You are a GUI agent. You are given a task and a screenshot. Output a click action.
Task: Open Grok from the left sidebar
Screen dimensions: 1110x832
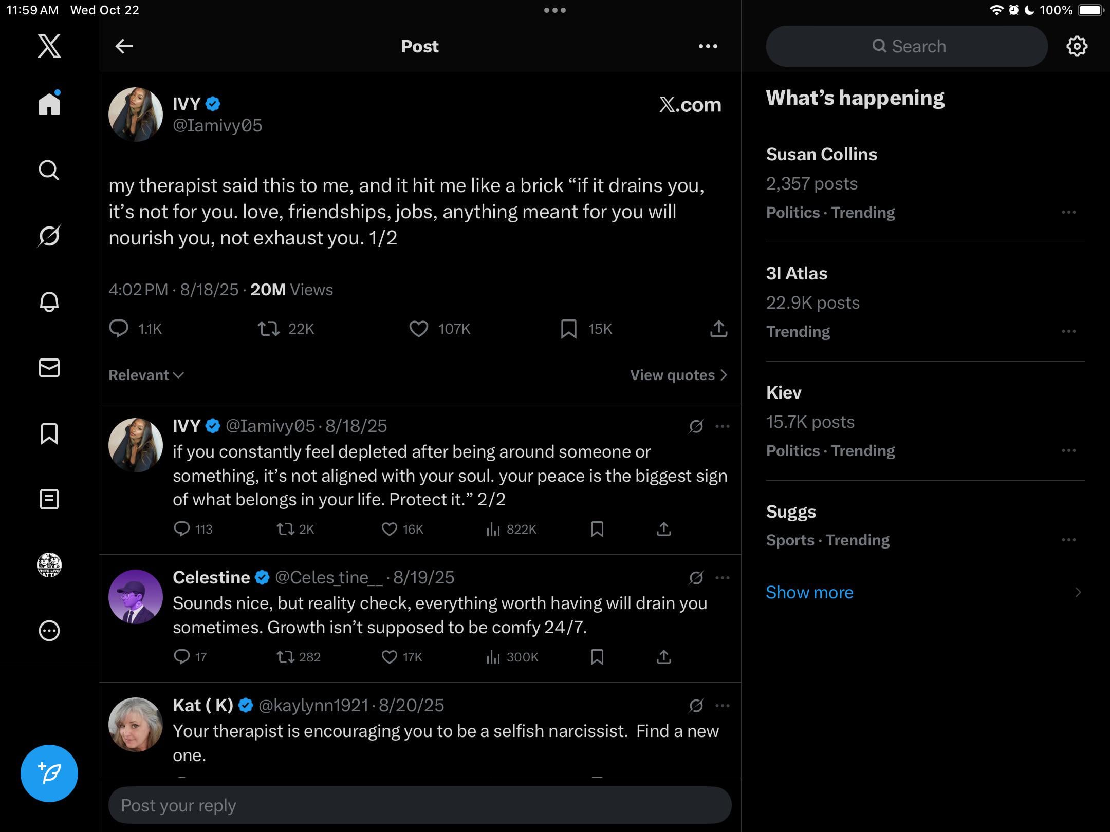point(49,236)
